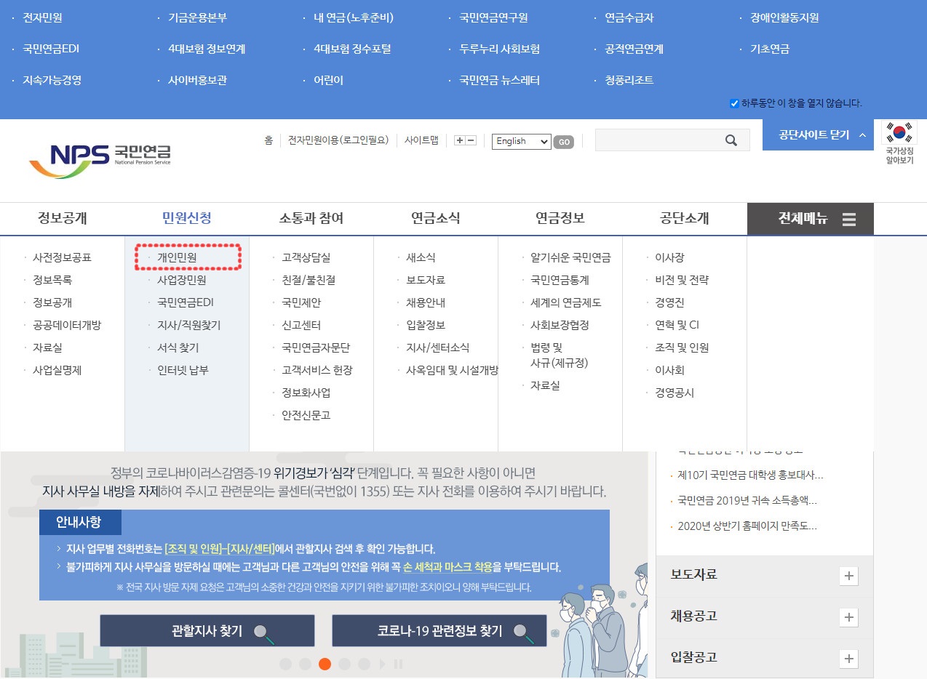Open 알기쉬운 국민연금 submenu item

[x=570, y=257]
